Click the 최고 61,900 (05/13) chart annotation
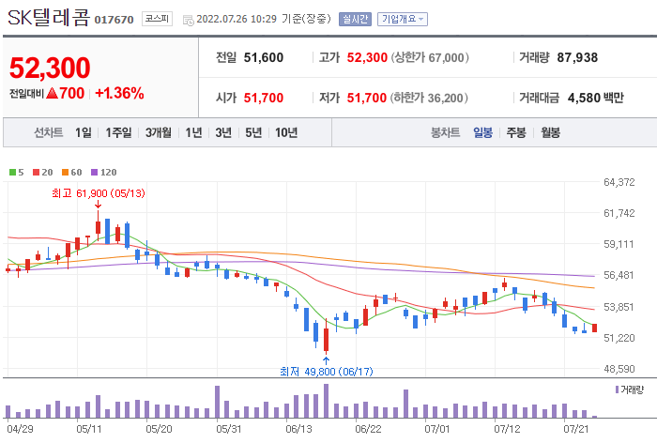This screenshot has height=443, width=657. pos(98,193)
